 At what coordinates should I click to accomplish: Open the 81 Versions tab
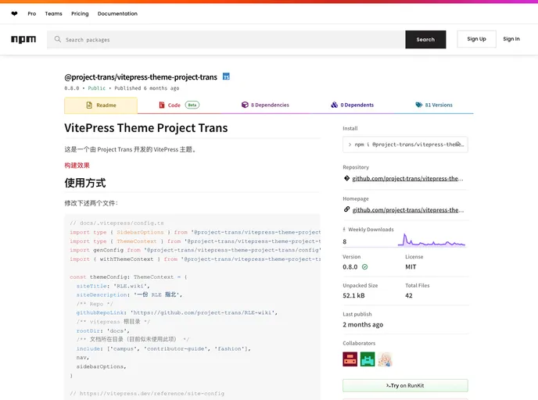pos(434,105)
